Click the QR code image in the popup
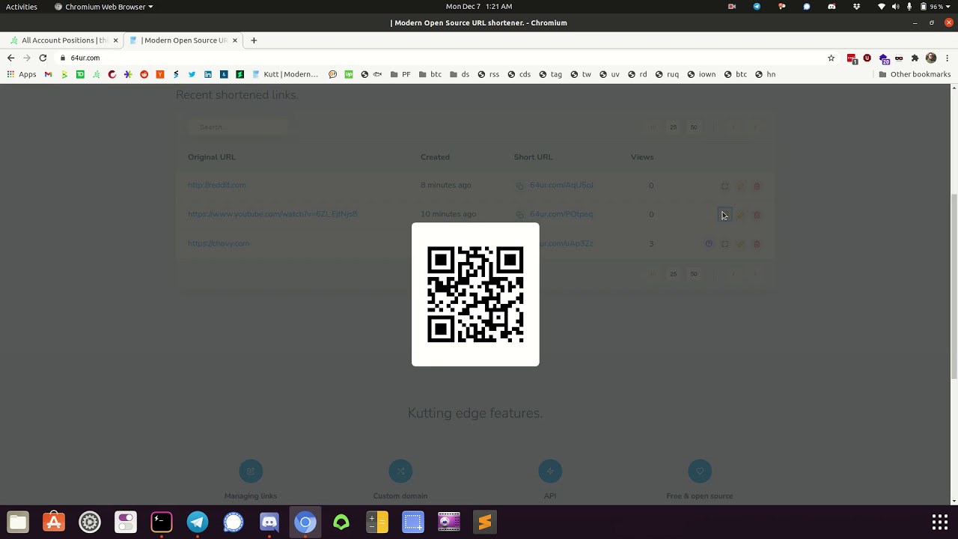958x539 pixels. pos(475,294)
